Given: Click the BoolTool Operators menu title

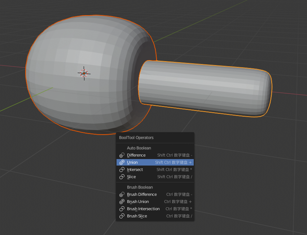Looking at the screenshot, I should pos(136,137).
